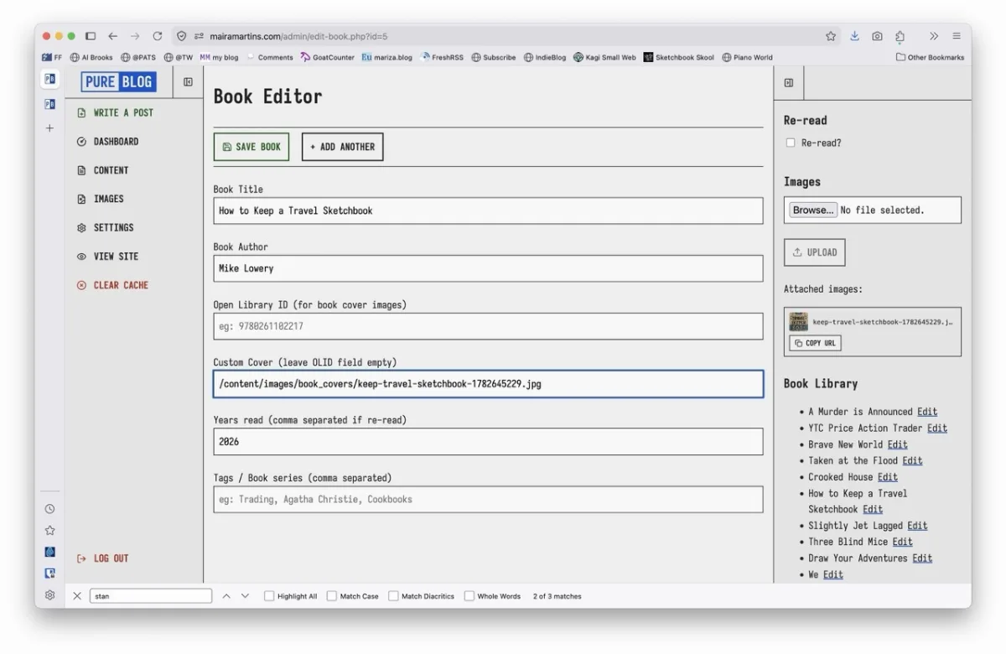Toggle the browser sidebar button

tap(91, 36)
